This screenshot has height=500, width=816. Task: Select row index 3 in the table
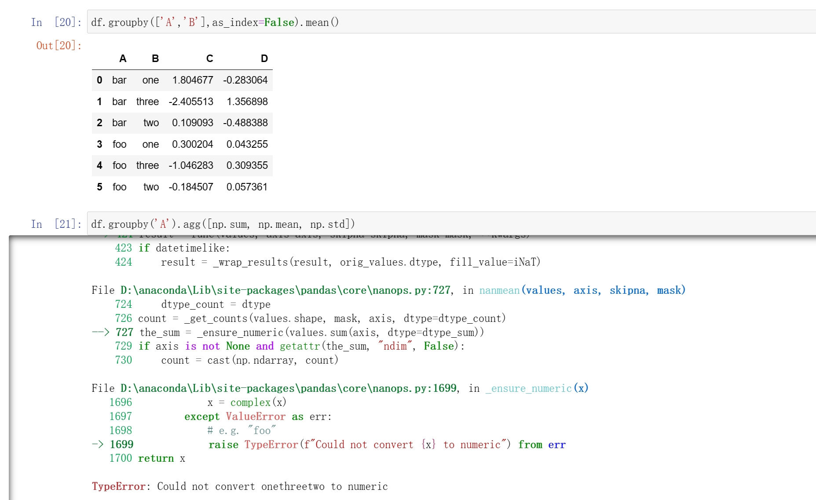[99, 144]
